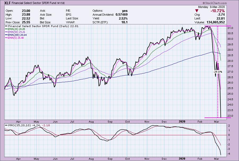239x161 pixels.
Task: Select the 24.0 price axis label
Action: coord(230,105)
